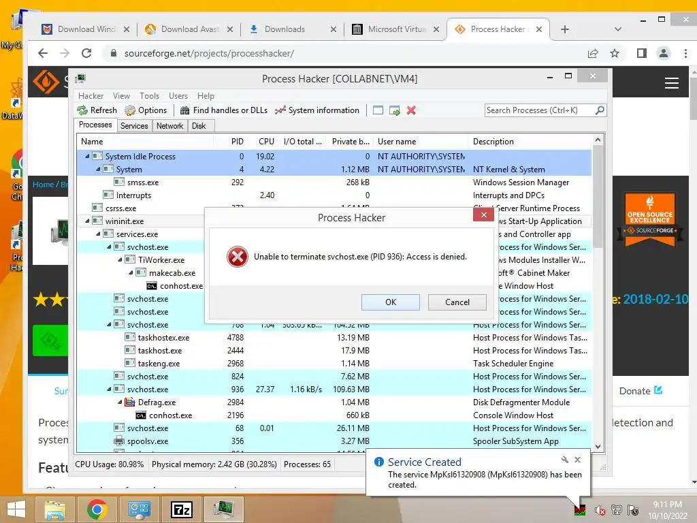Sort by the PID column header
697x523 pixels.
coord(231,142)
